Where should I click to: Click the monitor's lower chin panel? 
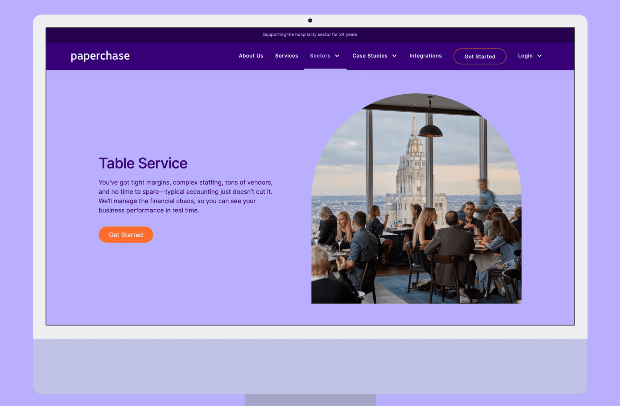pos(310,366)
